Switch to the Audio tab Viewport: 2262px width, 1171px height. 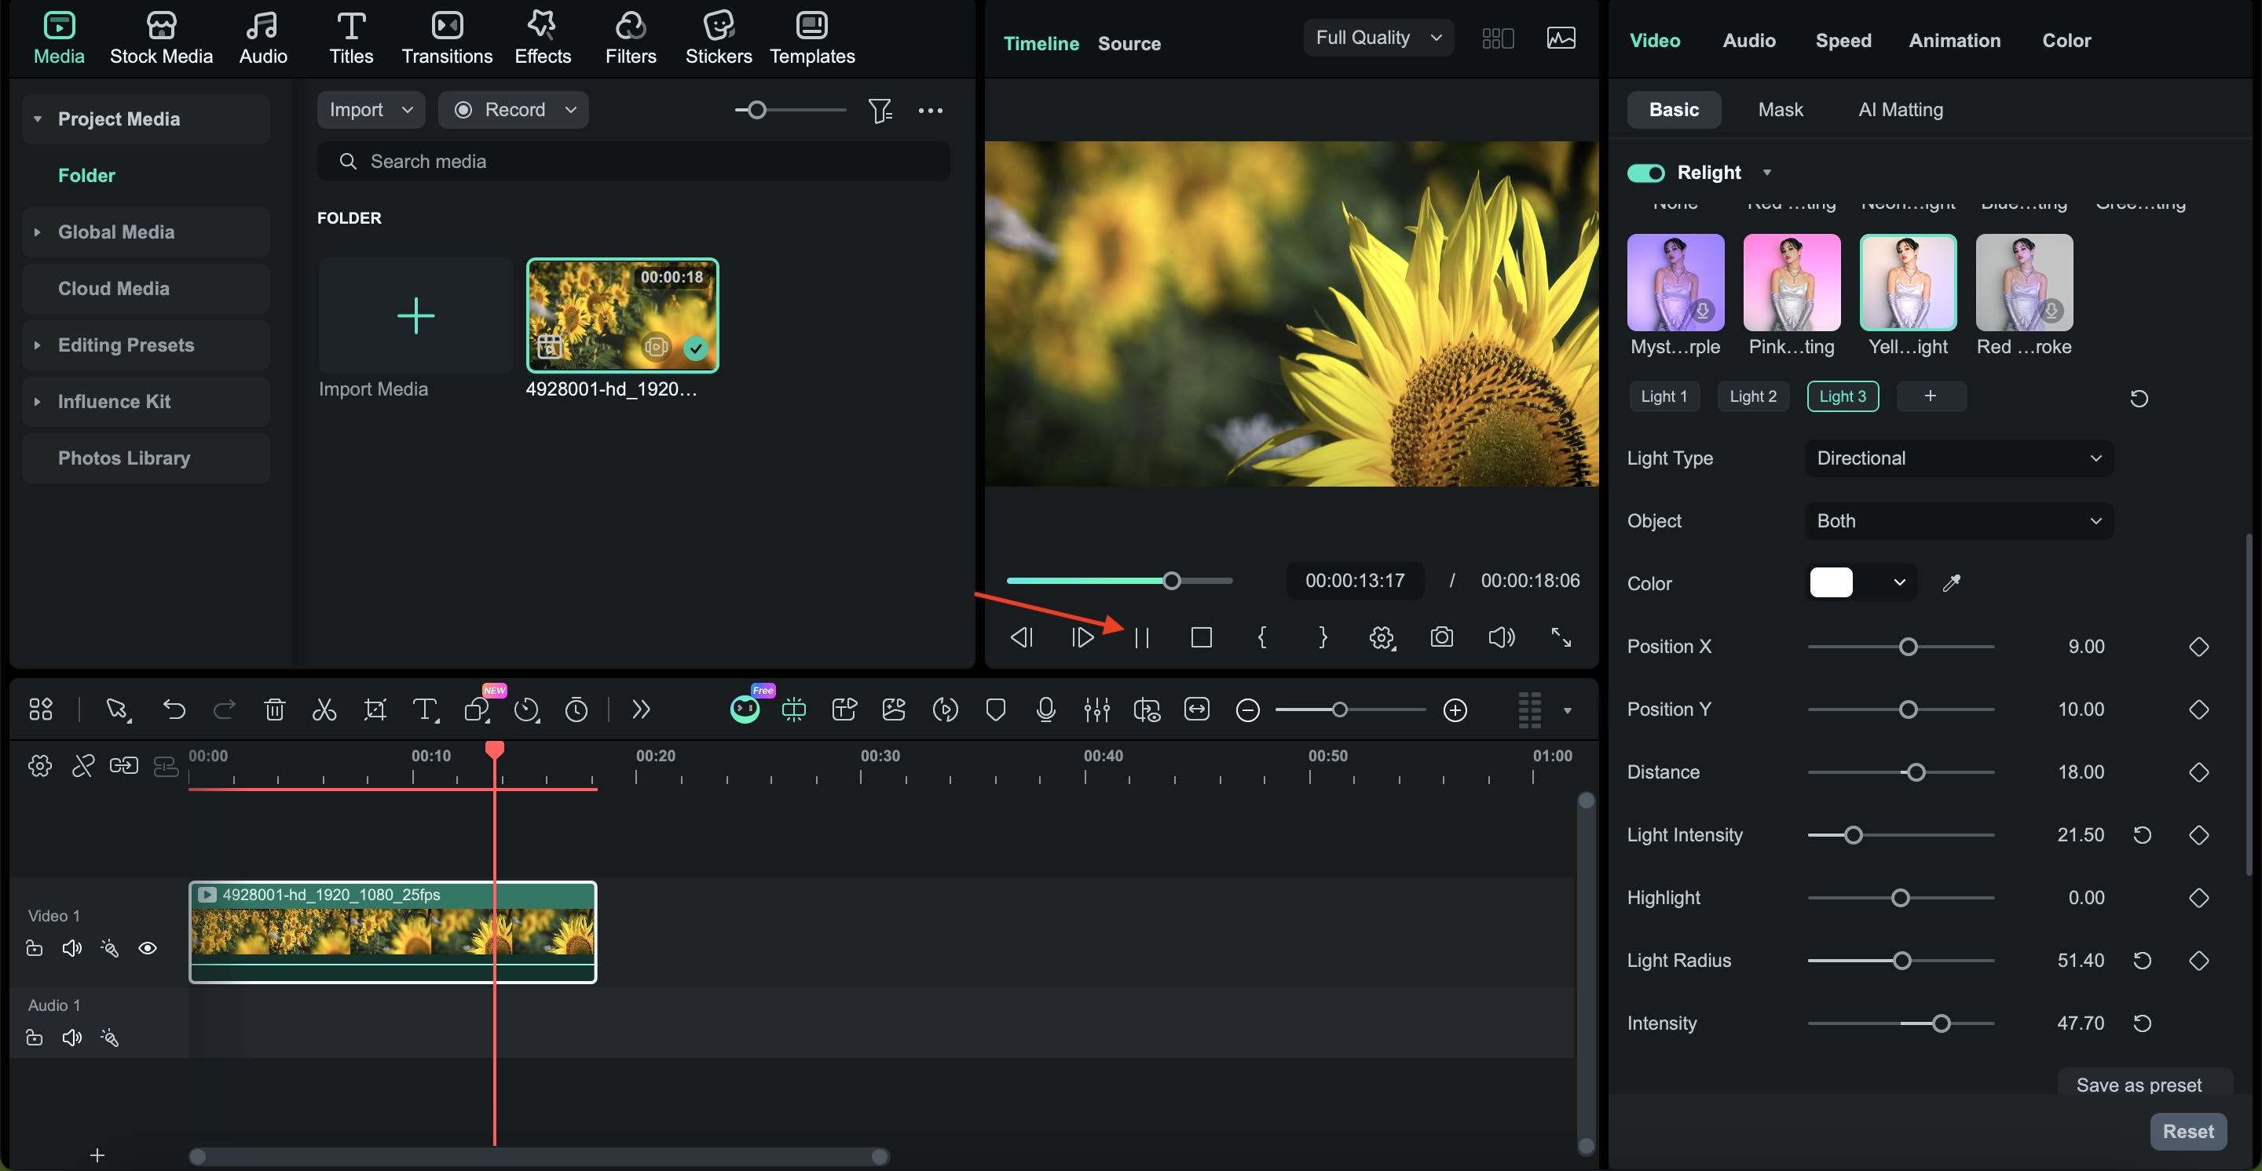pyautogui.click(x=1748, y=40)
